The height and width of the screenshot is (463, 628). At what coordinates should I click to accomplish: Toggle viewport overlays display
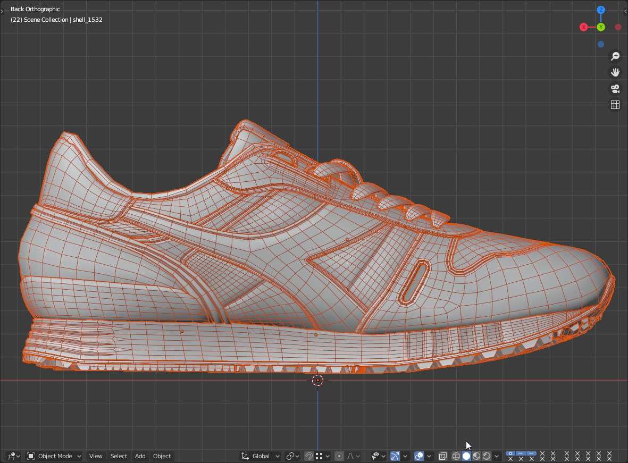418,456
